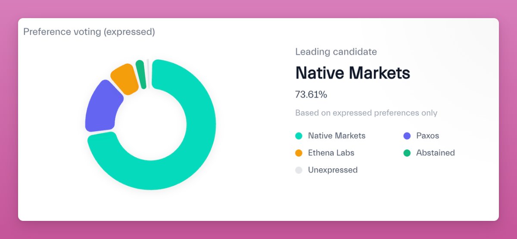The height and width of the screenshot is (239, 517).
Task: Click the Paxos purple legend dot
Action: [x=407, y=136]
